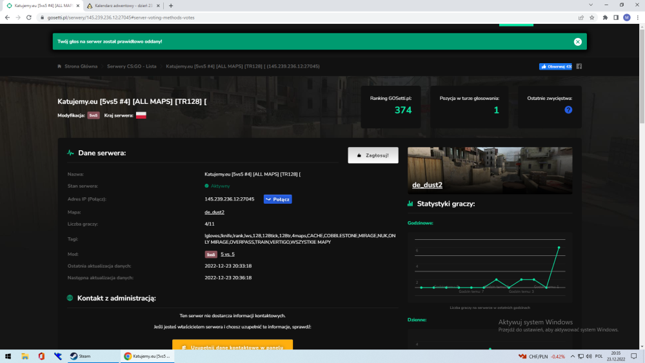This screenshot has height=363, width=645.
Task: Click the blue Połącz connect button
Action: (277, 199)
